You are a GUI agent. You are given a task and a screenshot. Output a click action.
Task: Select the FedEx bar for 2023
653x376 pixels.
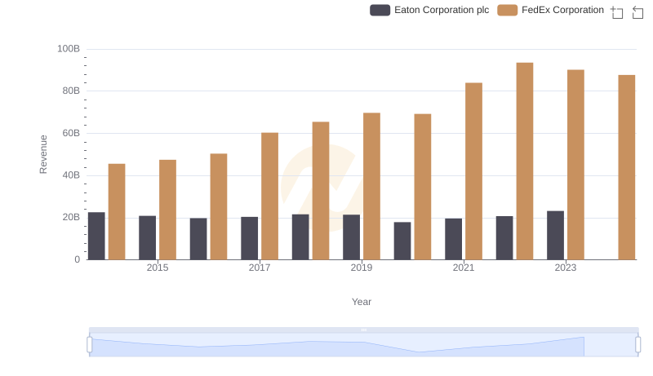(x=575, y=165)
